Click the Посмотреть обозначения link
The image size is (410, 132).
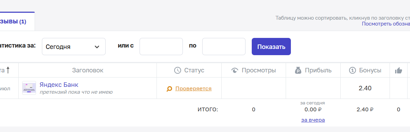(386, 24)
